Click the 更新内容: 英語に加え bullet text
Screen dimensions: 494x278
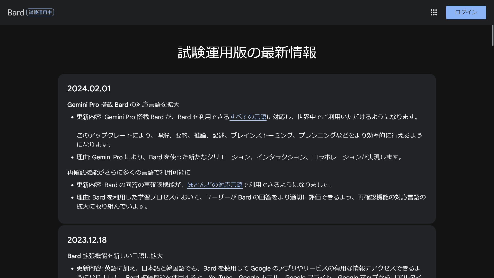(x=249, y=272)
